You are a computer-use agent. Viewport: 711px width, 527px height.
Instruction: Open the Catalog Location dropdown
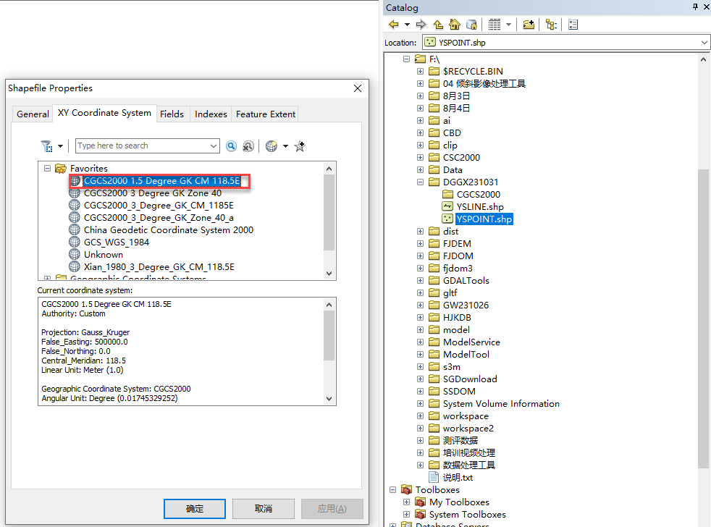704,43
